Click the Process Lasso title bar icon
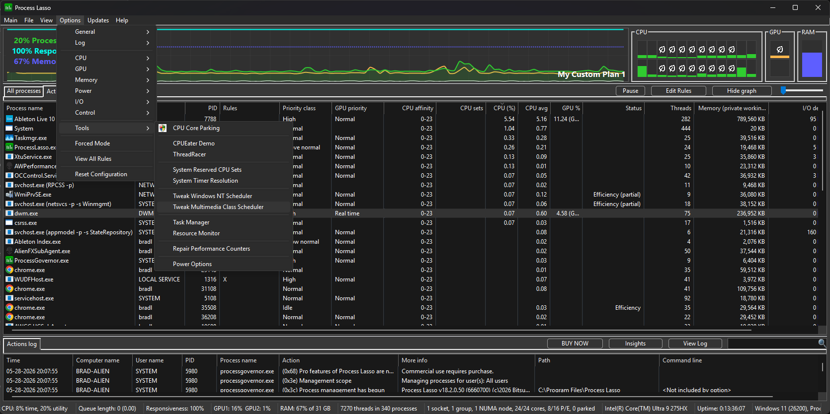Image resolution: width=830 pixels, height=414 pixels. click(8, 7)
